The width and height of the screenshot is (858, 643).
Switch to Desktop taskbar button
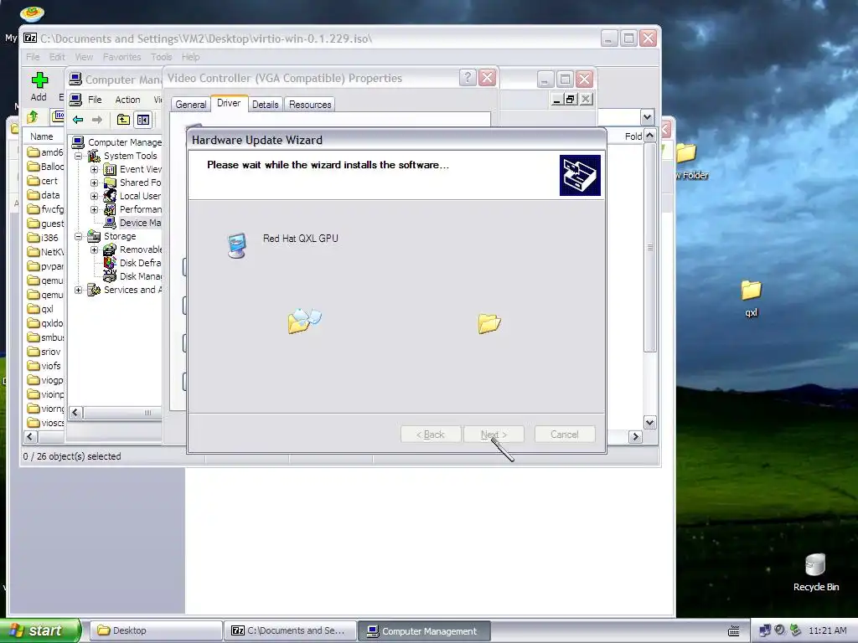pos(156,631)
